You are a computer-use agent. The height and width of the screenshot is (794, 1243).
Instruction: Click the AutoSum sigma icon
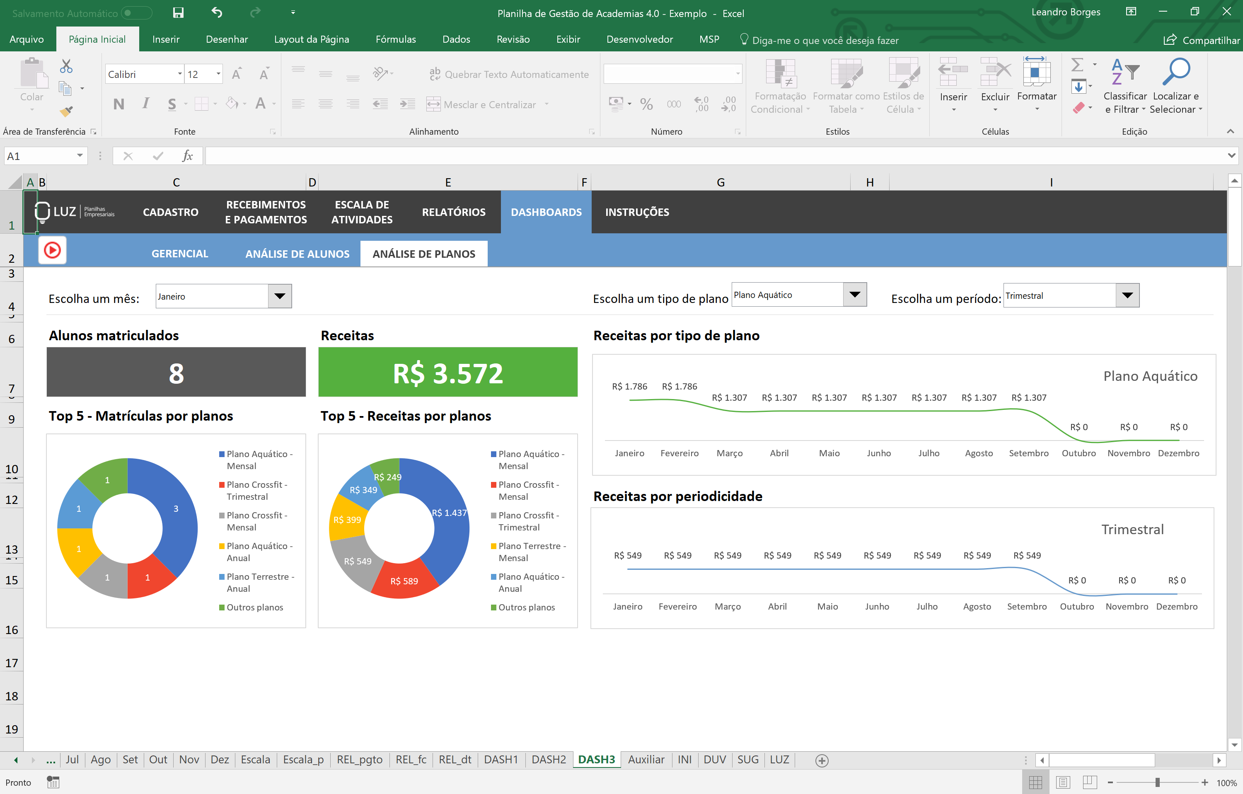point(1077,65)
